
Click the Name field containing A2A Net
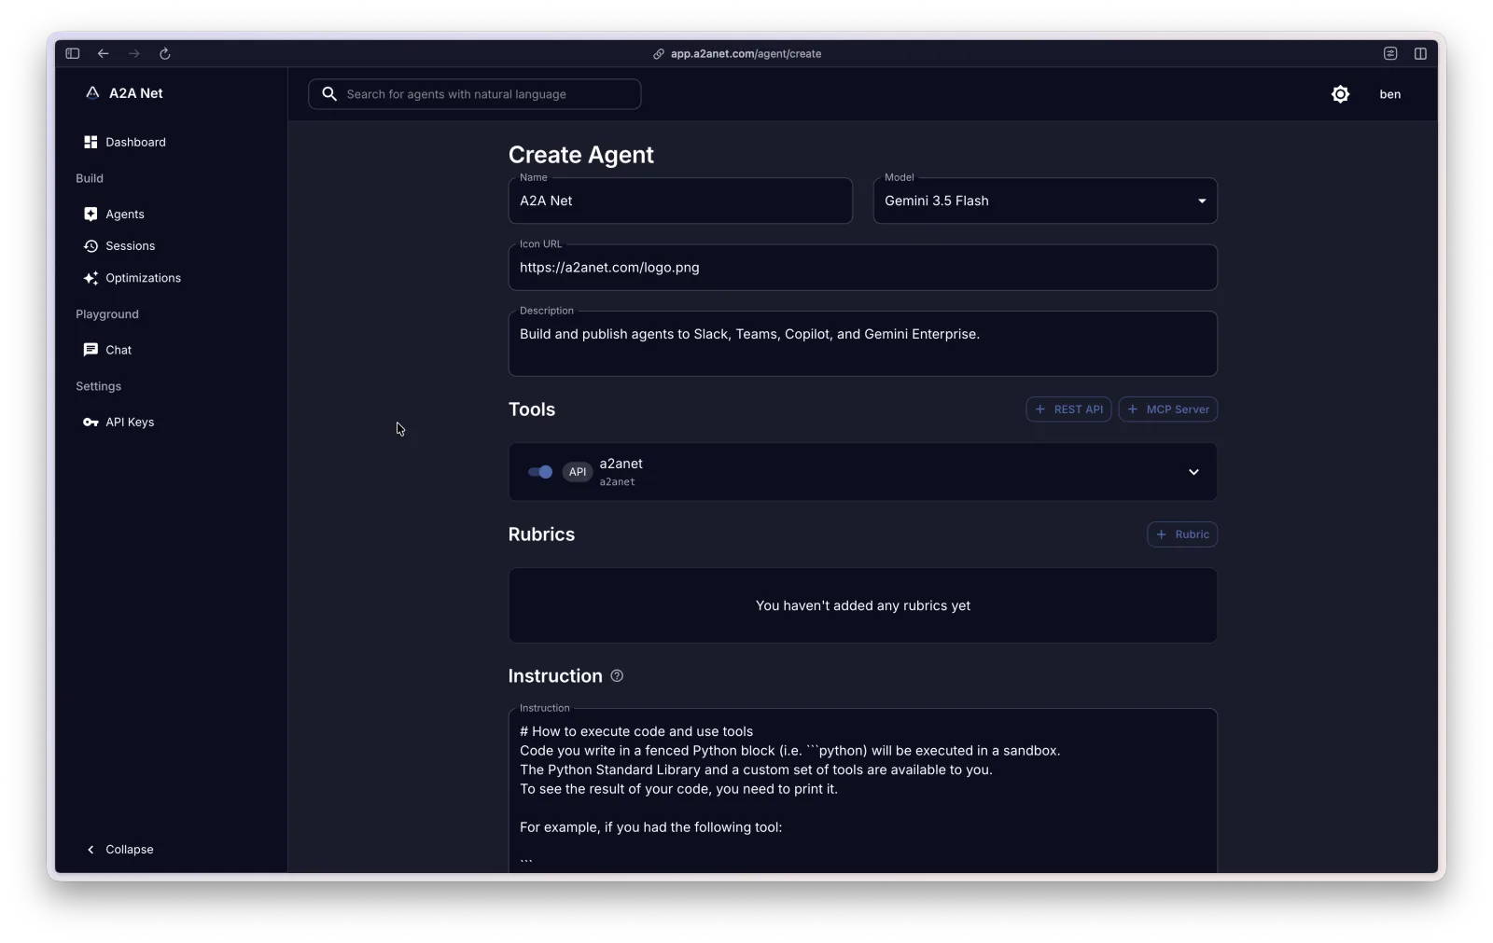pos(680,201)
